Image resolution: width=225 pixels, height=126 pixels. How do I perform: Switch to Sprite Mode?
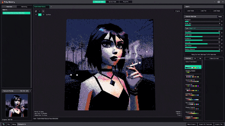[x=112, y=2]
